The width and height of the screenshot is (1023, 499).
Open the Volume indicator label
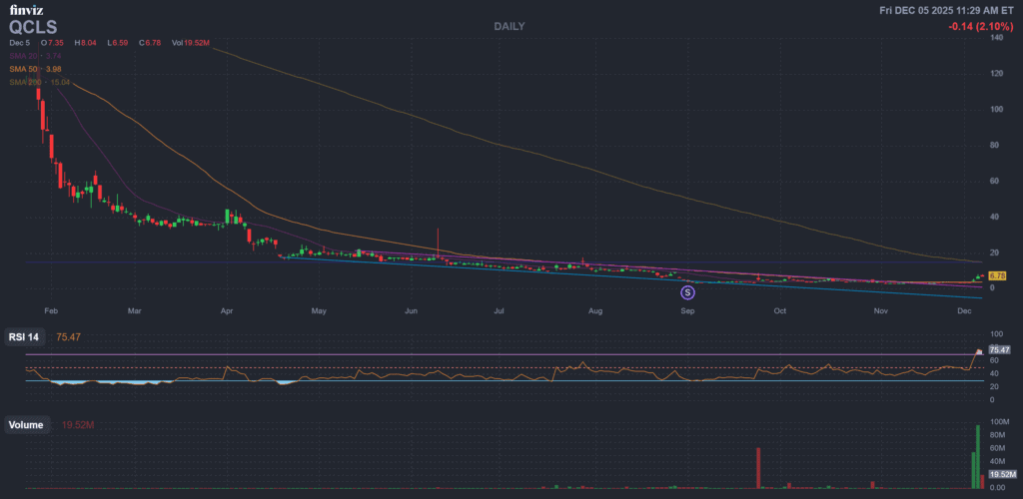(x=27, y=425)
